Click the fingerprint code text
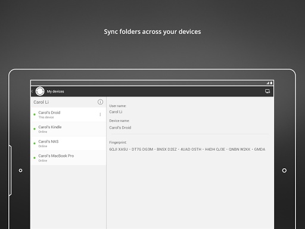This screenshot has height=229, width=305. 187,149
